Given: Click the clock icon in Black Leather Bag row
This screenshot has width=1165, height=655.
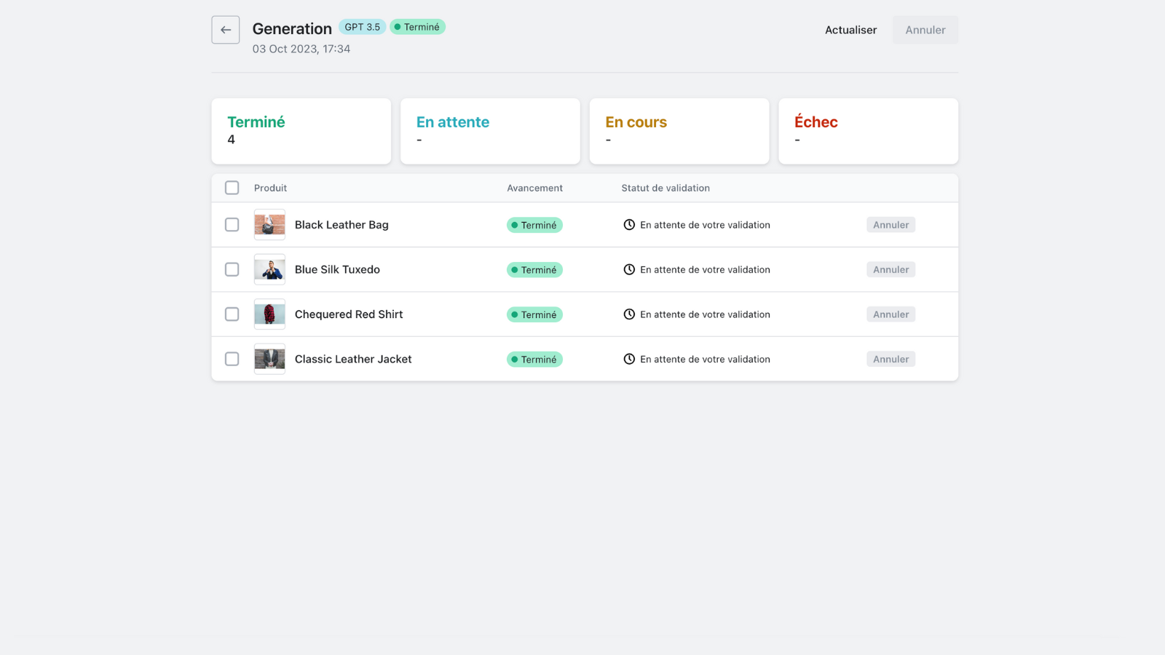Looking at the screenshot, I should point(629,225).
